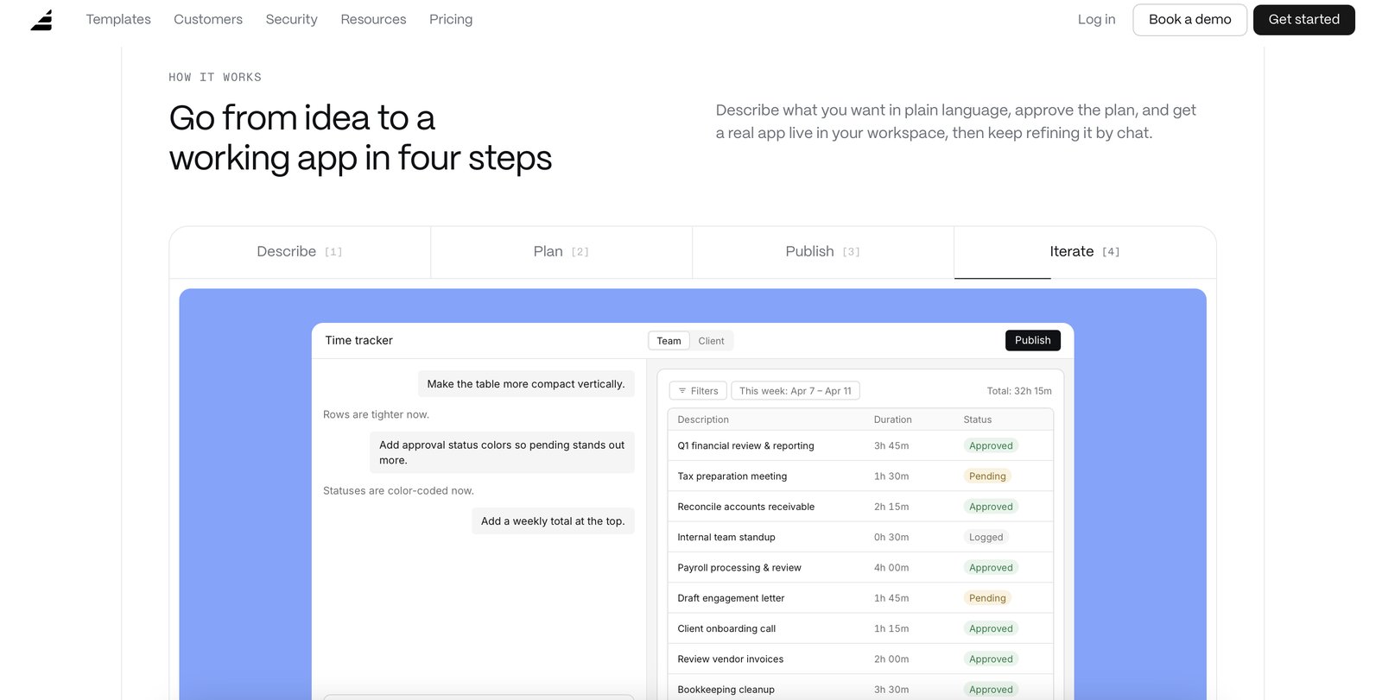The height and width of the screenshot is (700, 1382).
Task: Click the Description column header
Action: click(703, 419)
